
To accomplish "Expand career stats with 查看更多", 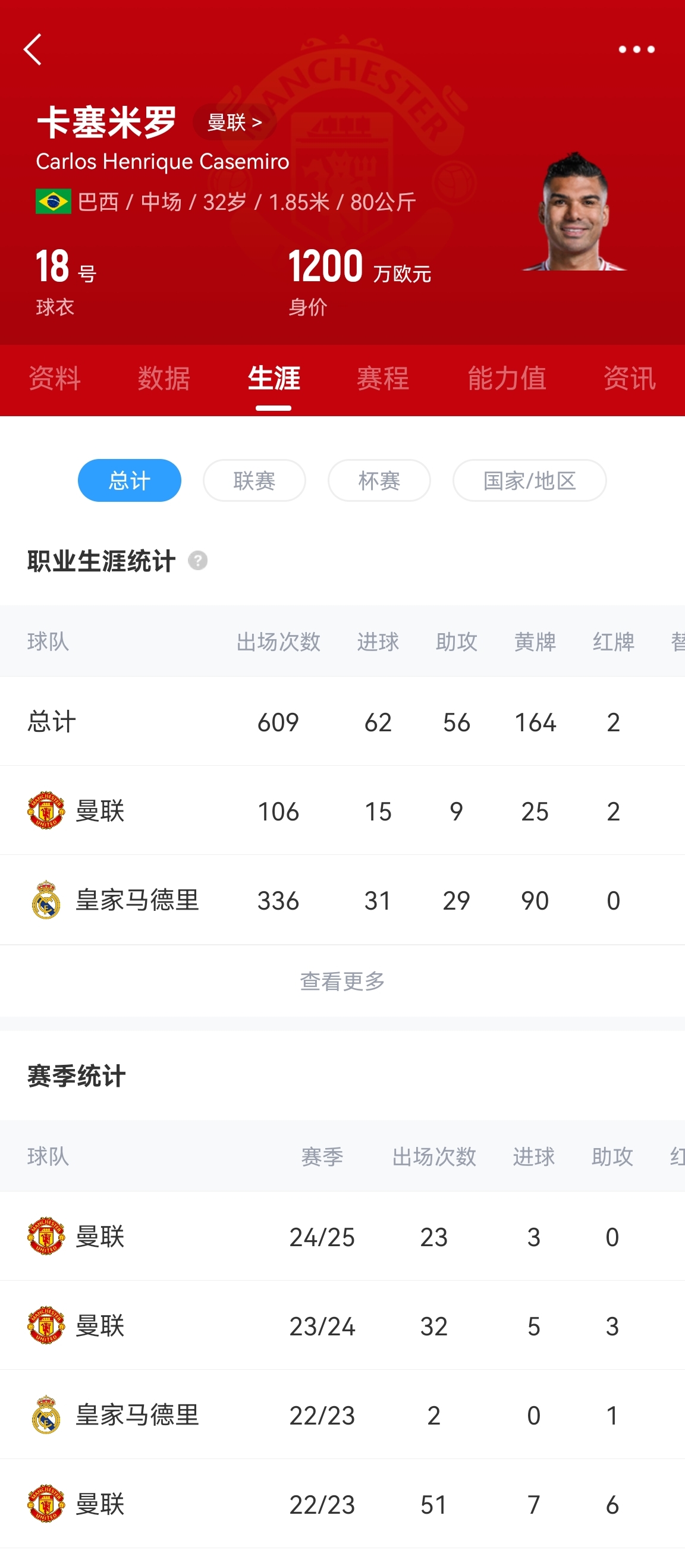I will (x=342, y=981).
